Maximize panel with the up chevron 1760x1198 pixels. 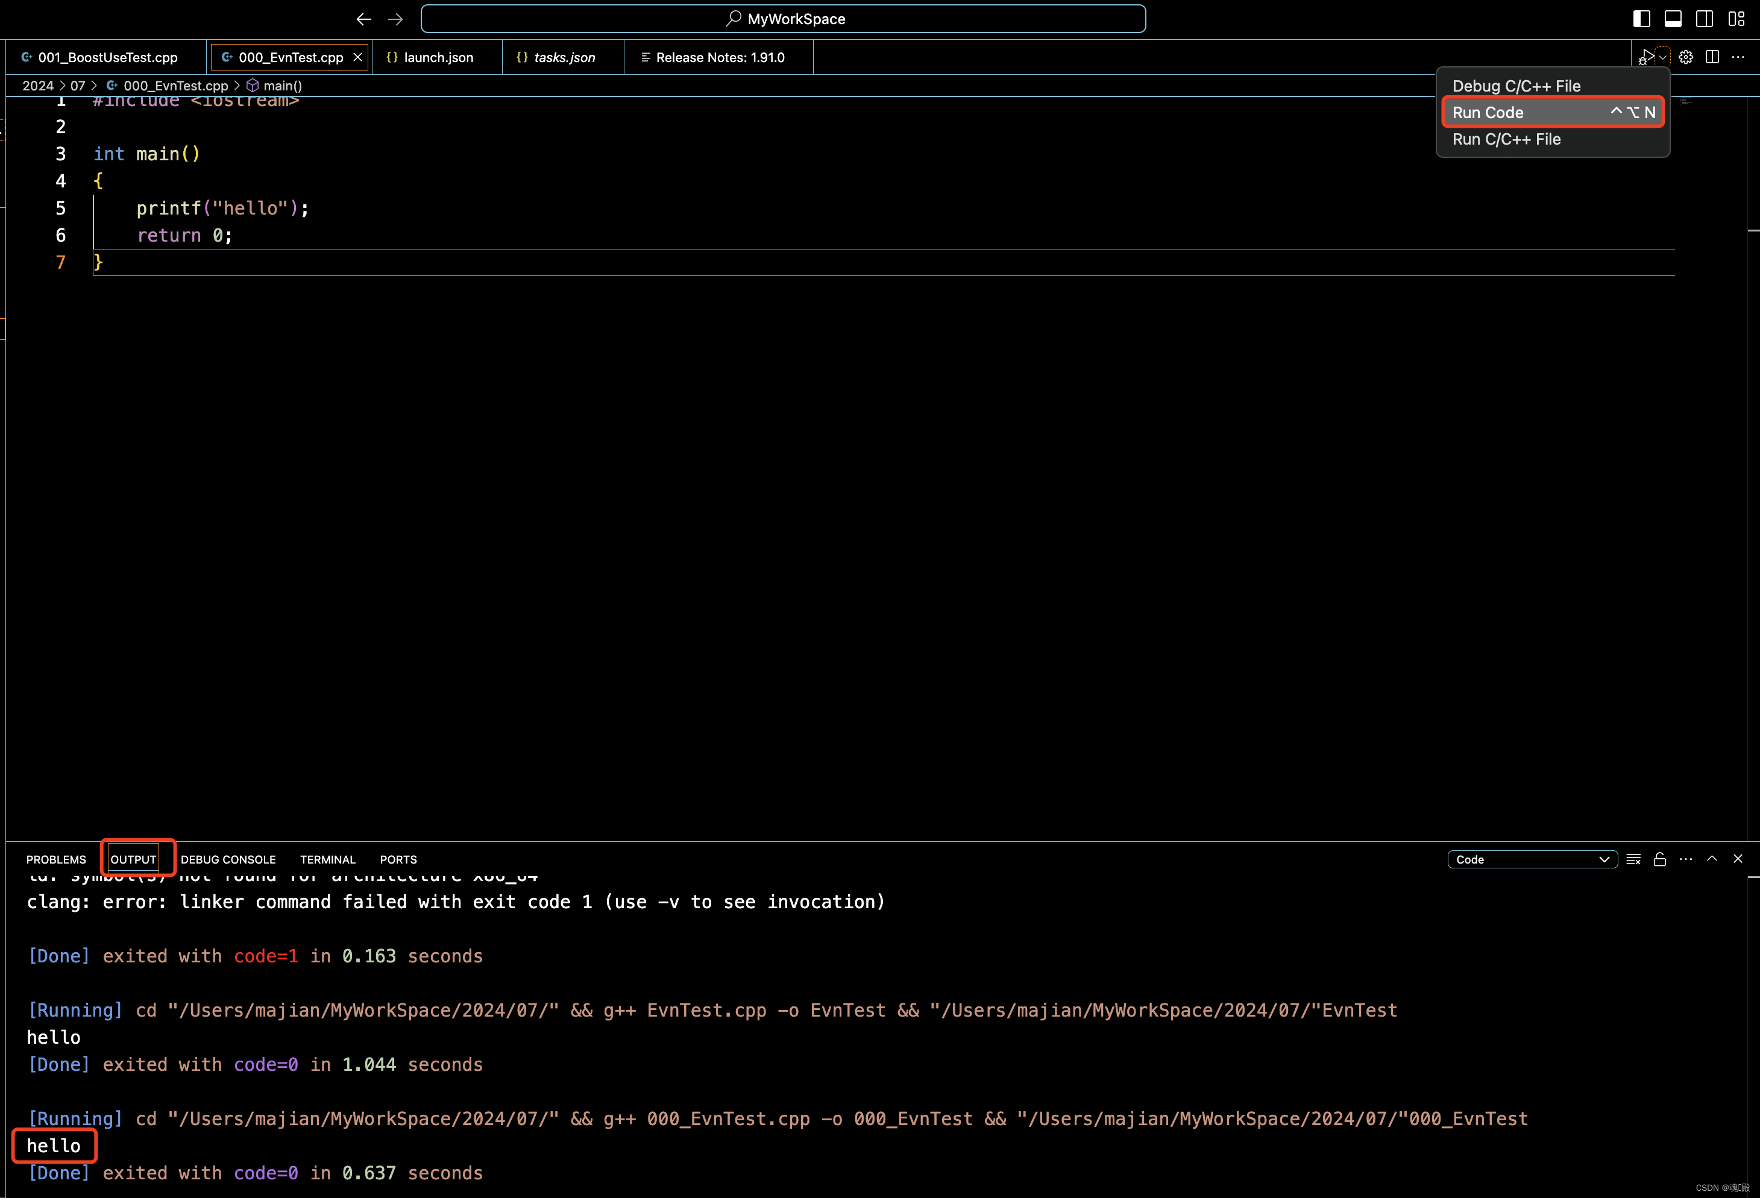tap(1712, 859)
